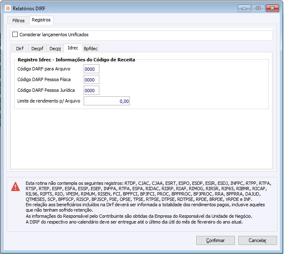Image resolution: width=284 pixels, height=254 pixels.
Task: Click the 'Código DARF Pessoa Física' label
Action: tap(44, 79)
